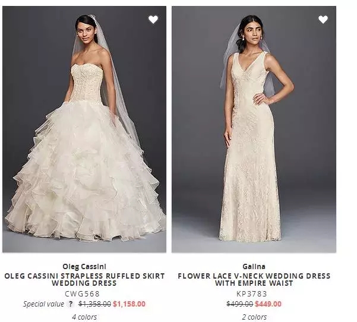Open the Special value question mark help
Viewport: 357px width, 322px height.
(x=71, y=304)
